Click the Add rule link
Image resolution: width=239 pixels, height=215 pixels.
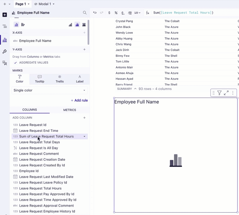pos(79,100)
